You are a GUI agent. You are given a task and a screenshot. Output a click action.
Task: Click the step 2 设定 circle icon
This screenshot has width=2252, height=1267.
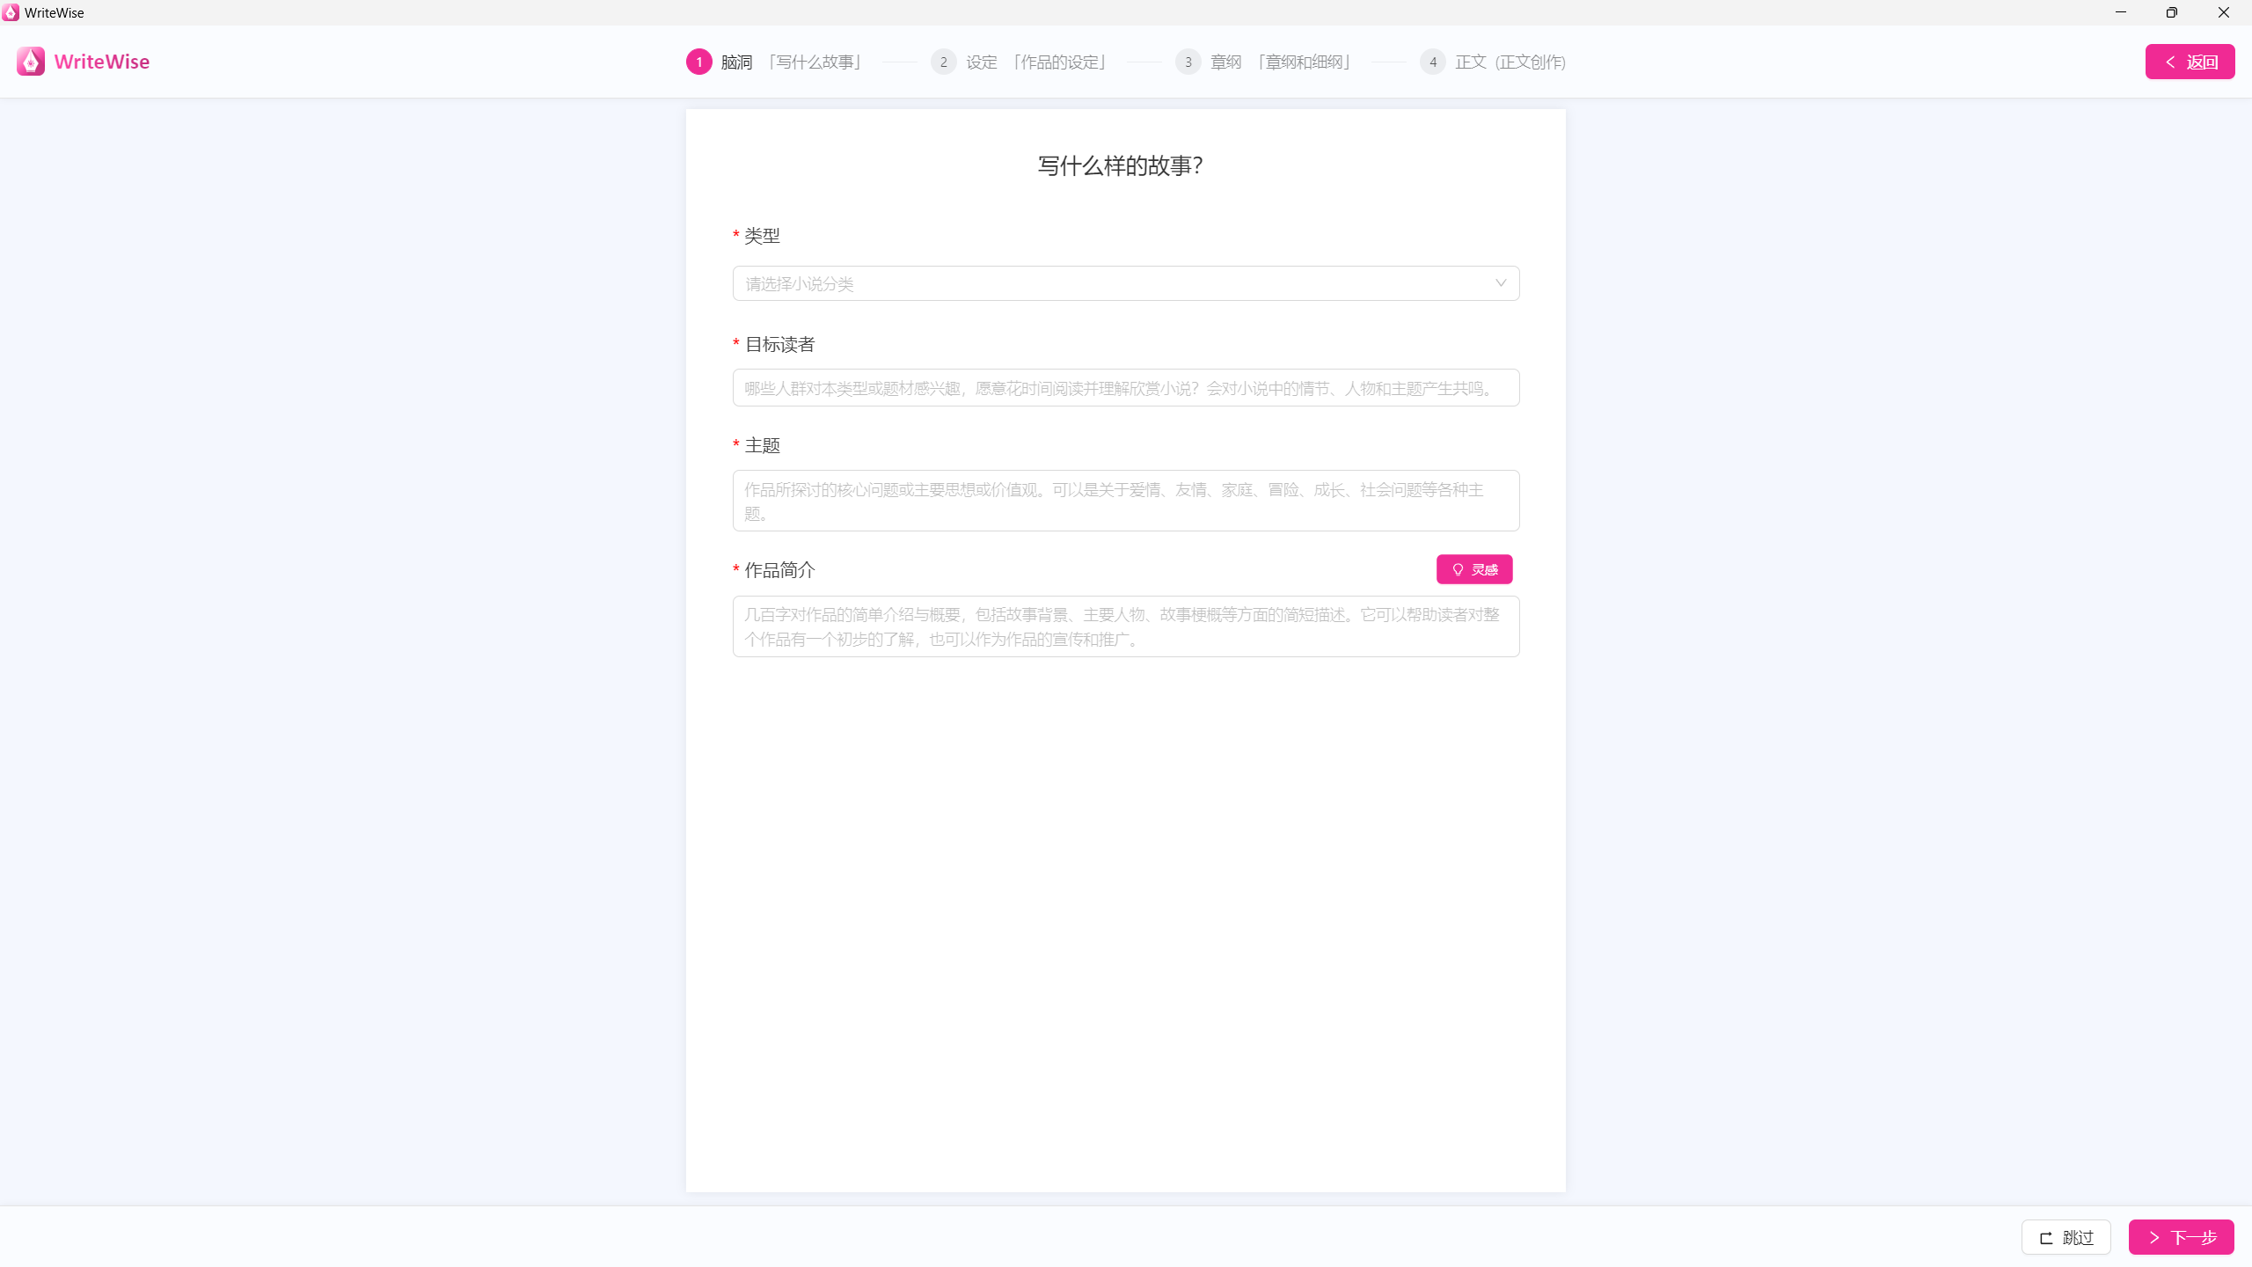943,62
